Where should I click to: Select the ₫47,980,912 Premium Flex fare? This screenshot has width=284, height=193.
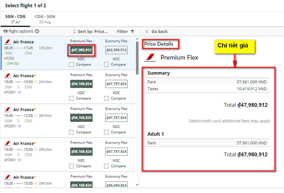click(x=81, y=50)
